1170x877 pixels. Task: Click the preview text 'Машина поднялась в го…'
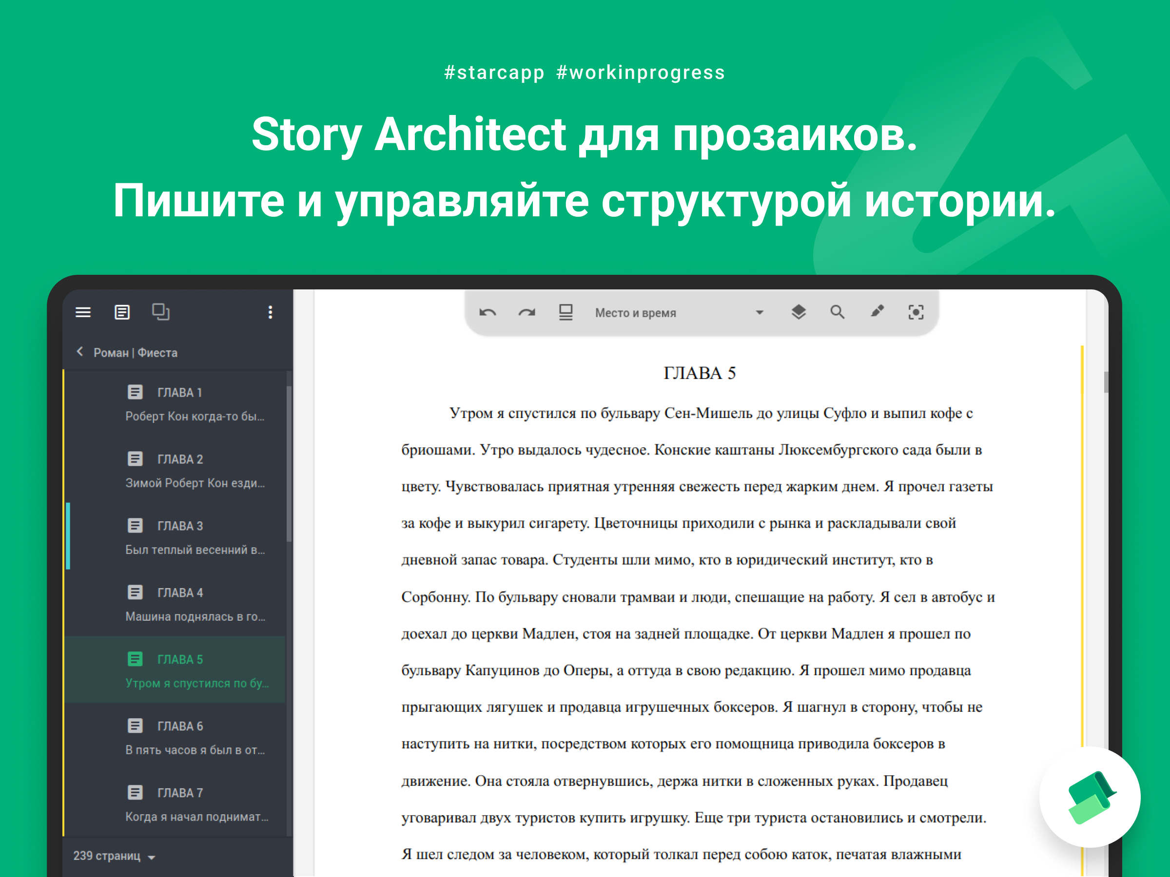coord(195,616)
